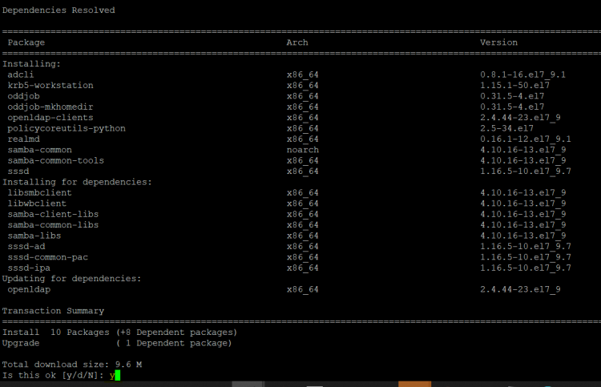601x387 pixels.
Task: Select the samba-common-tools package name
Action: 55,160
